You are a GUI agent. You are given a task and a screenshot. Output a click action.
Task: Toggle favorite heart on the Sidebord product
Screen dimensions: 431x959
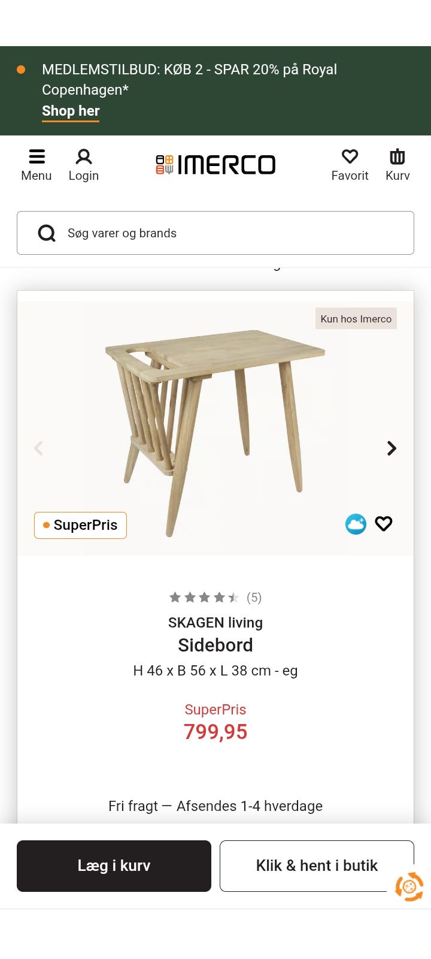pyautogui.click(x=384, y=524)
